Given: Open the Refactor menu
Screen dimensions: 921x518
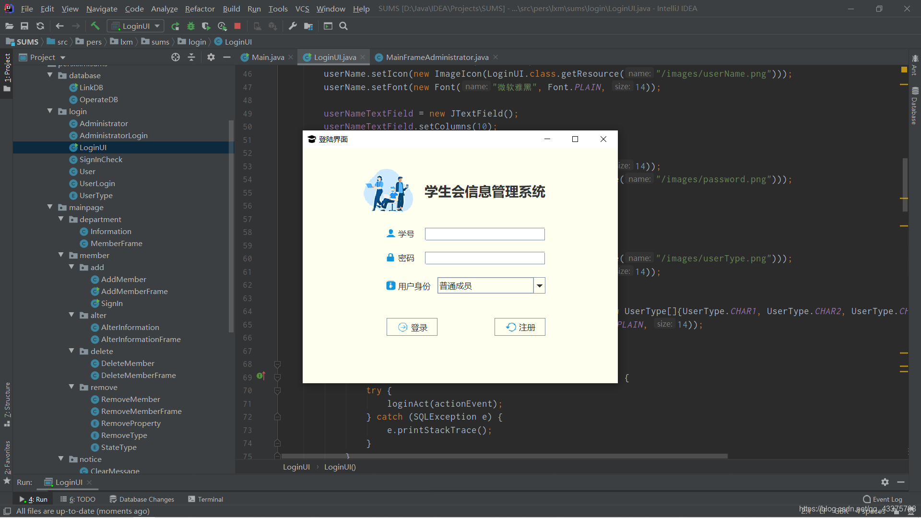Looking at the screenshot, I should (200, 9).
